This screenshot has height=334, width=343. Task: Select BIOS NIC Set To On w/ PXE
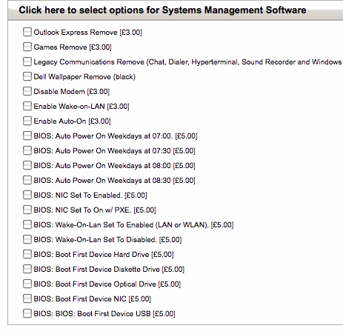tap(27, 210)
